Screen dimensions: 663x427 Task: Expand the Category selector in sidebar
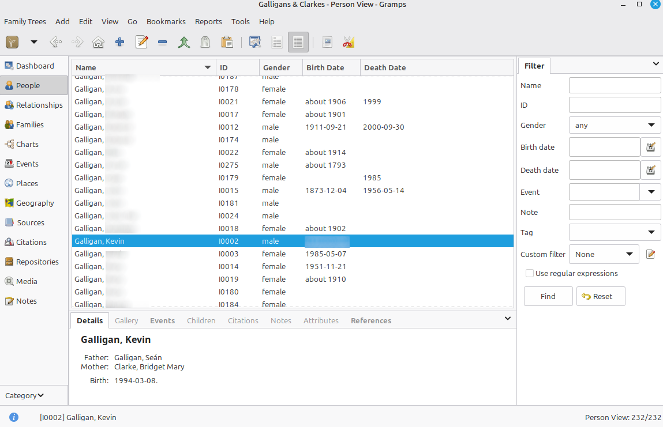coord(25,395)
